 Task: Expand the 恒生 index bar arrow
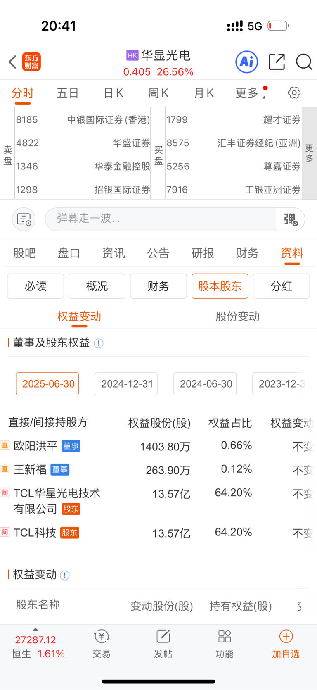pyautogui.click(x=35, y=629)
